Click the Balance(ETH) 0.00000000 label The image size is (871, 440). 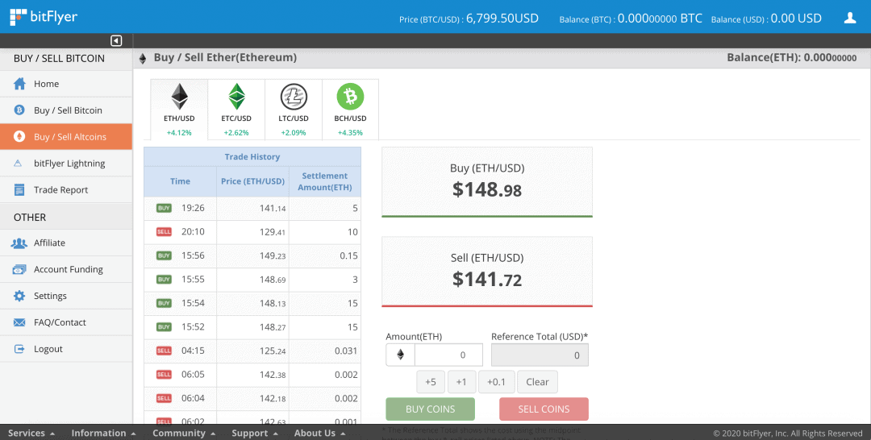(792, 58)
